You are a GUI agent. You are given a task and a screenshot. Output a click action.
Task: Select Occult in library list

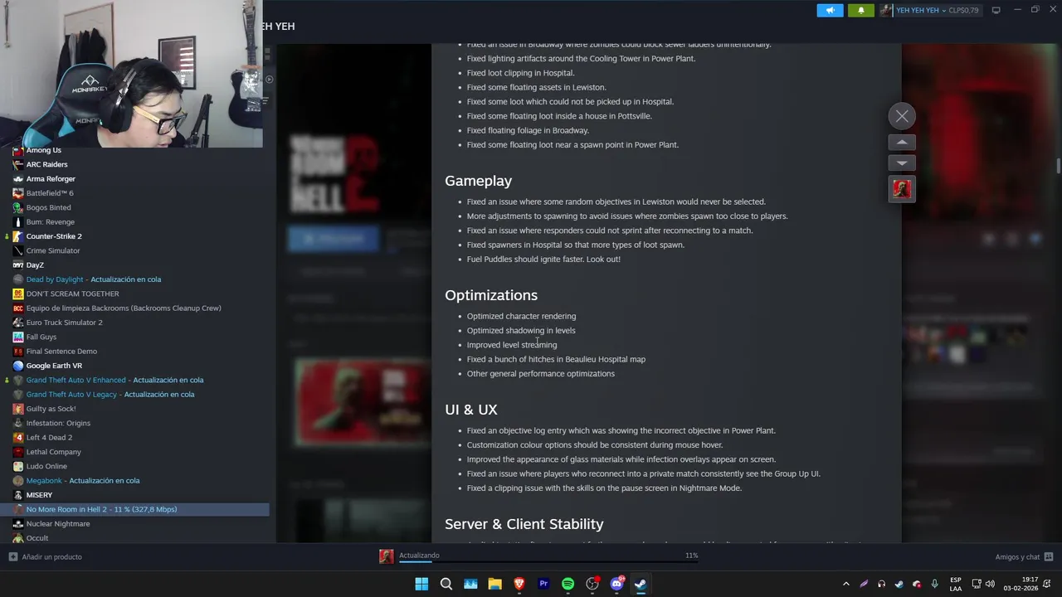point(37,538)
